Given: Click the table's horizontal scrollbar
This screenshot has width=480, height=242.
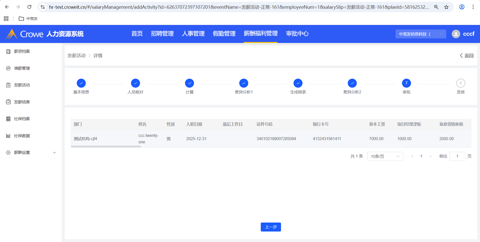Looking at the screenshot, I should (x=106, y=147).
